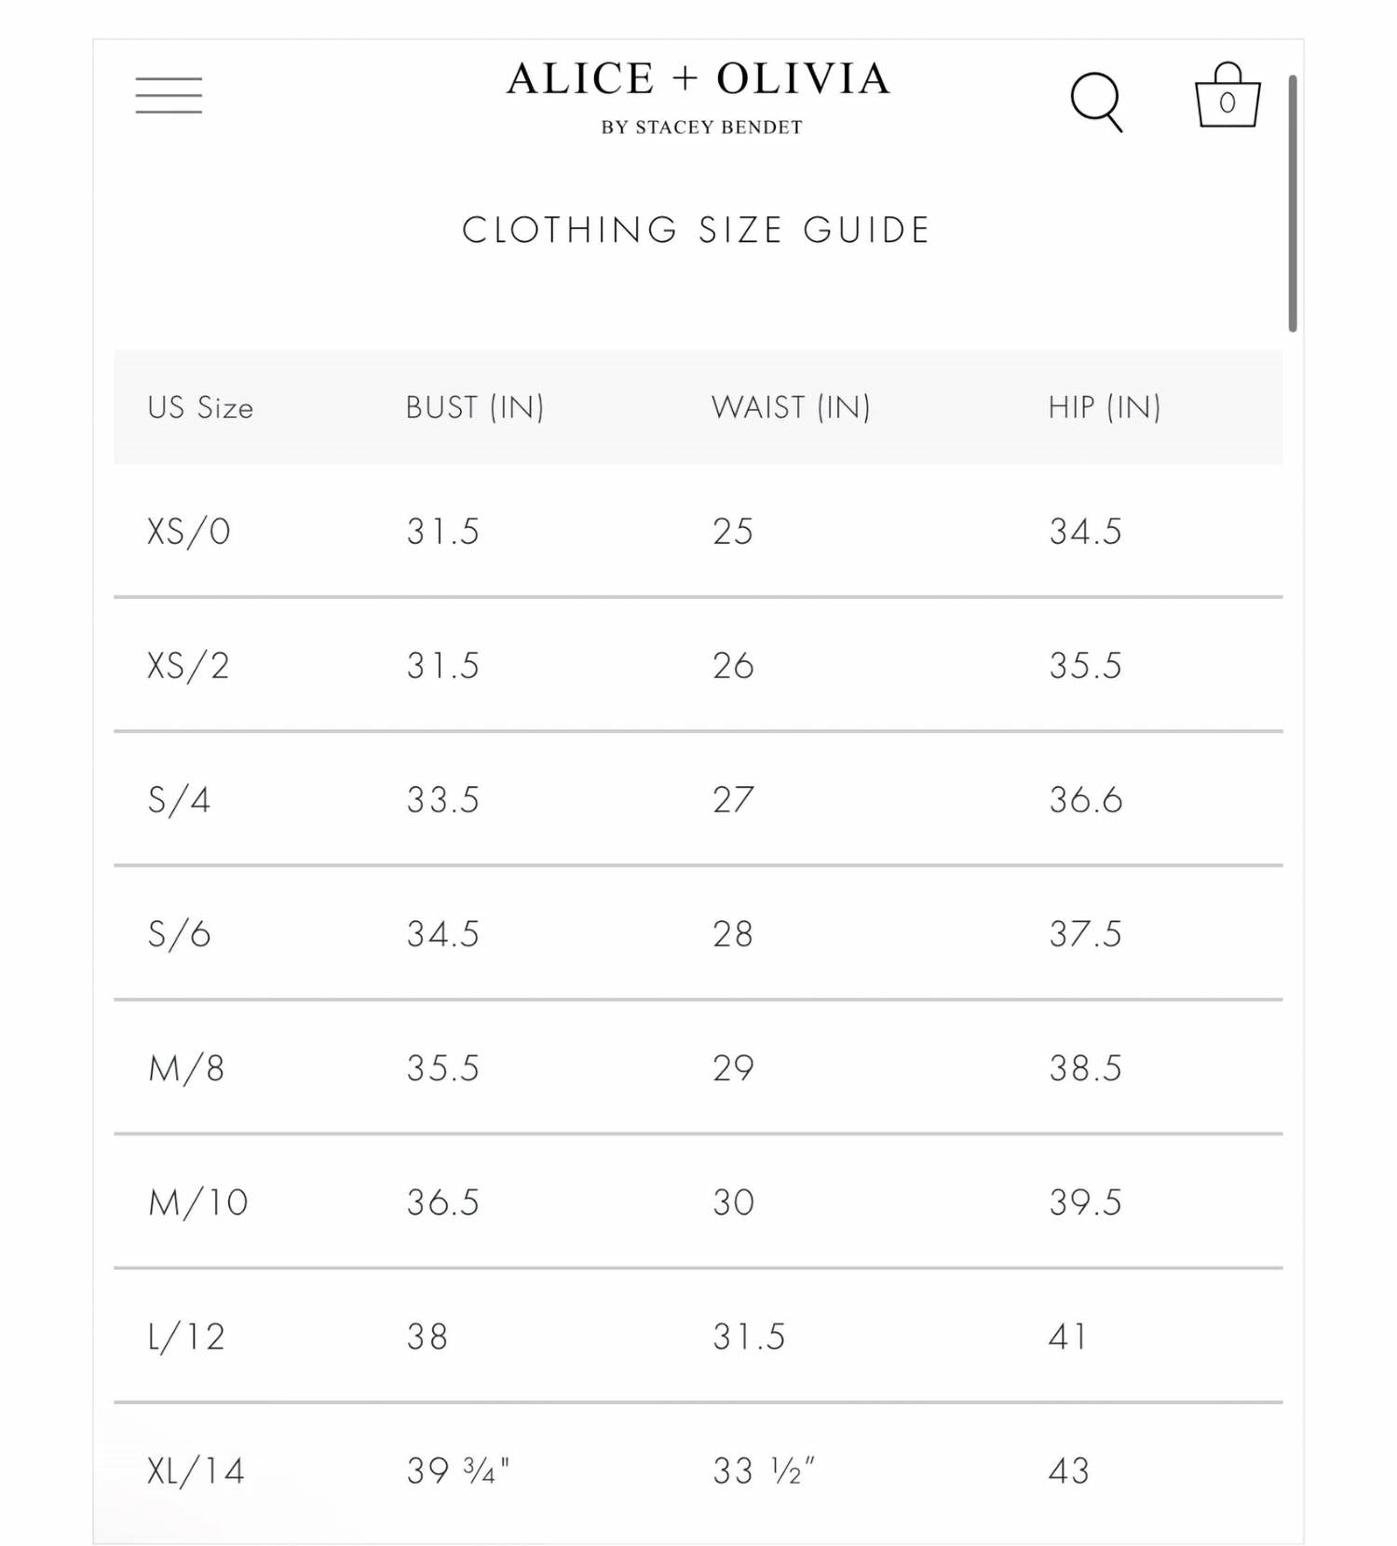This screenshot has width=1397, height=1546.
Task: Select the XS/2 size row
Action: tap(698, 665)
